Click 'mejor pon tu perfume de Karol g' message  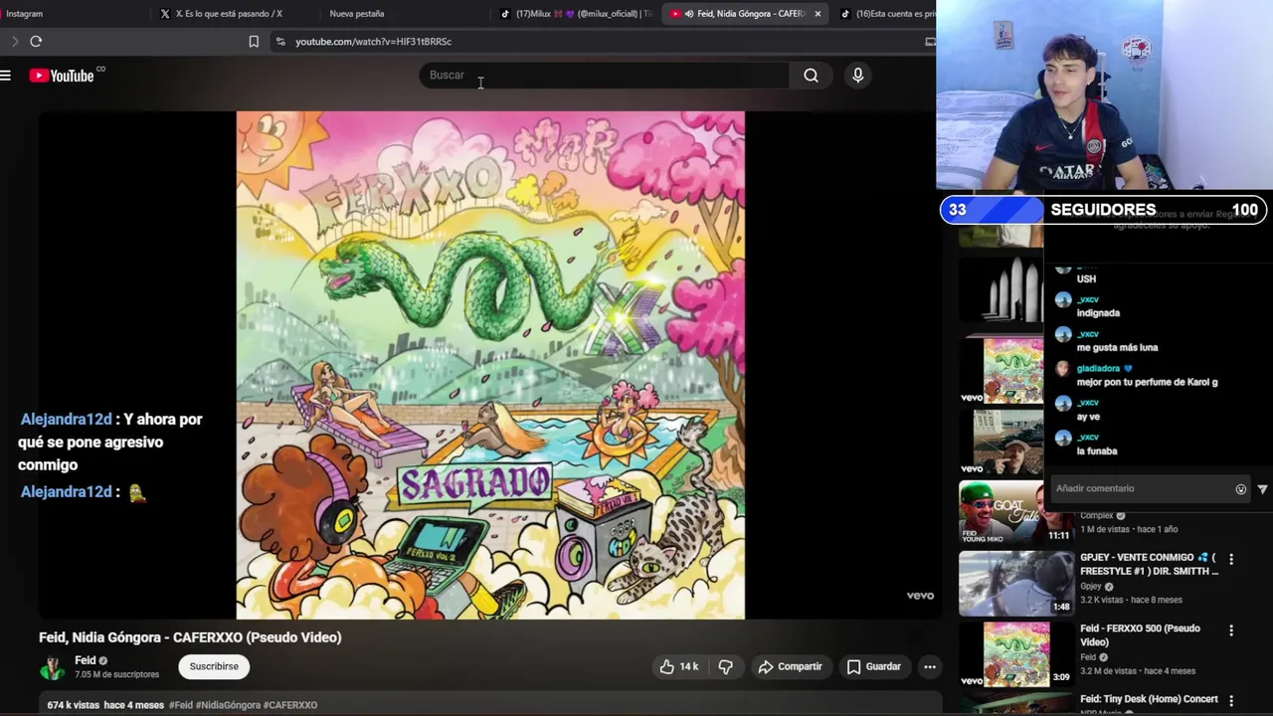click(1147, 382)
